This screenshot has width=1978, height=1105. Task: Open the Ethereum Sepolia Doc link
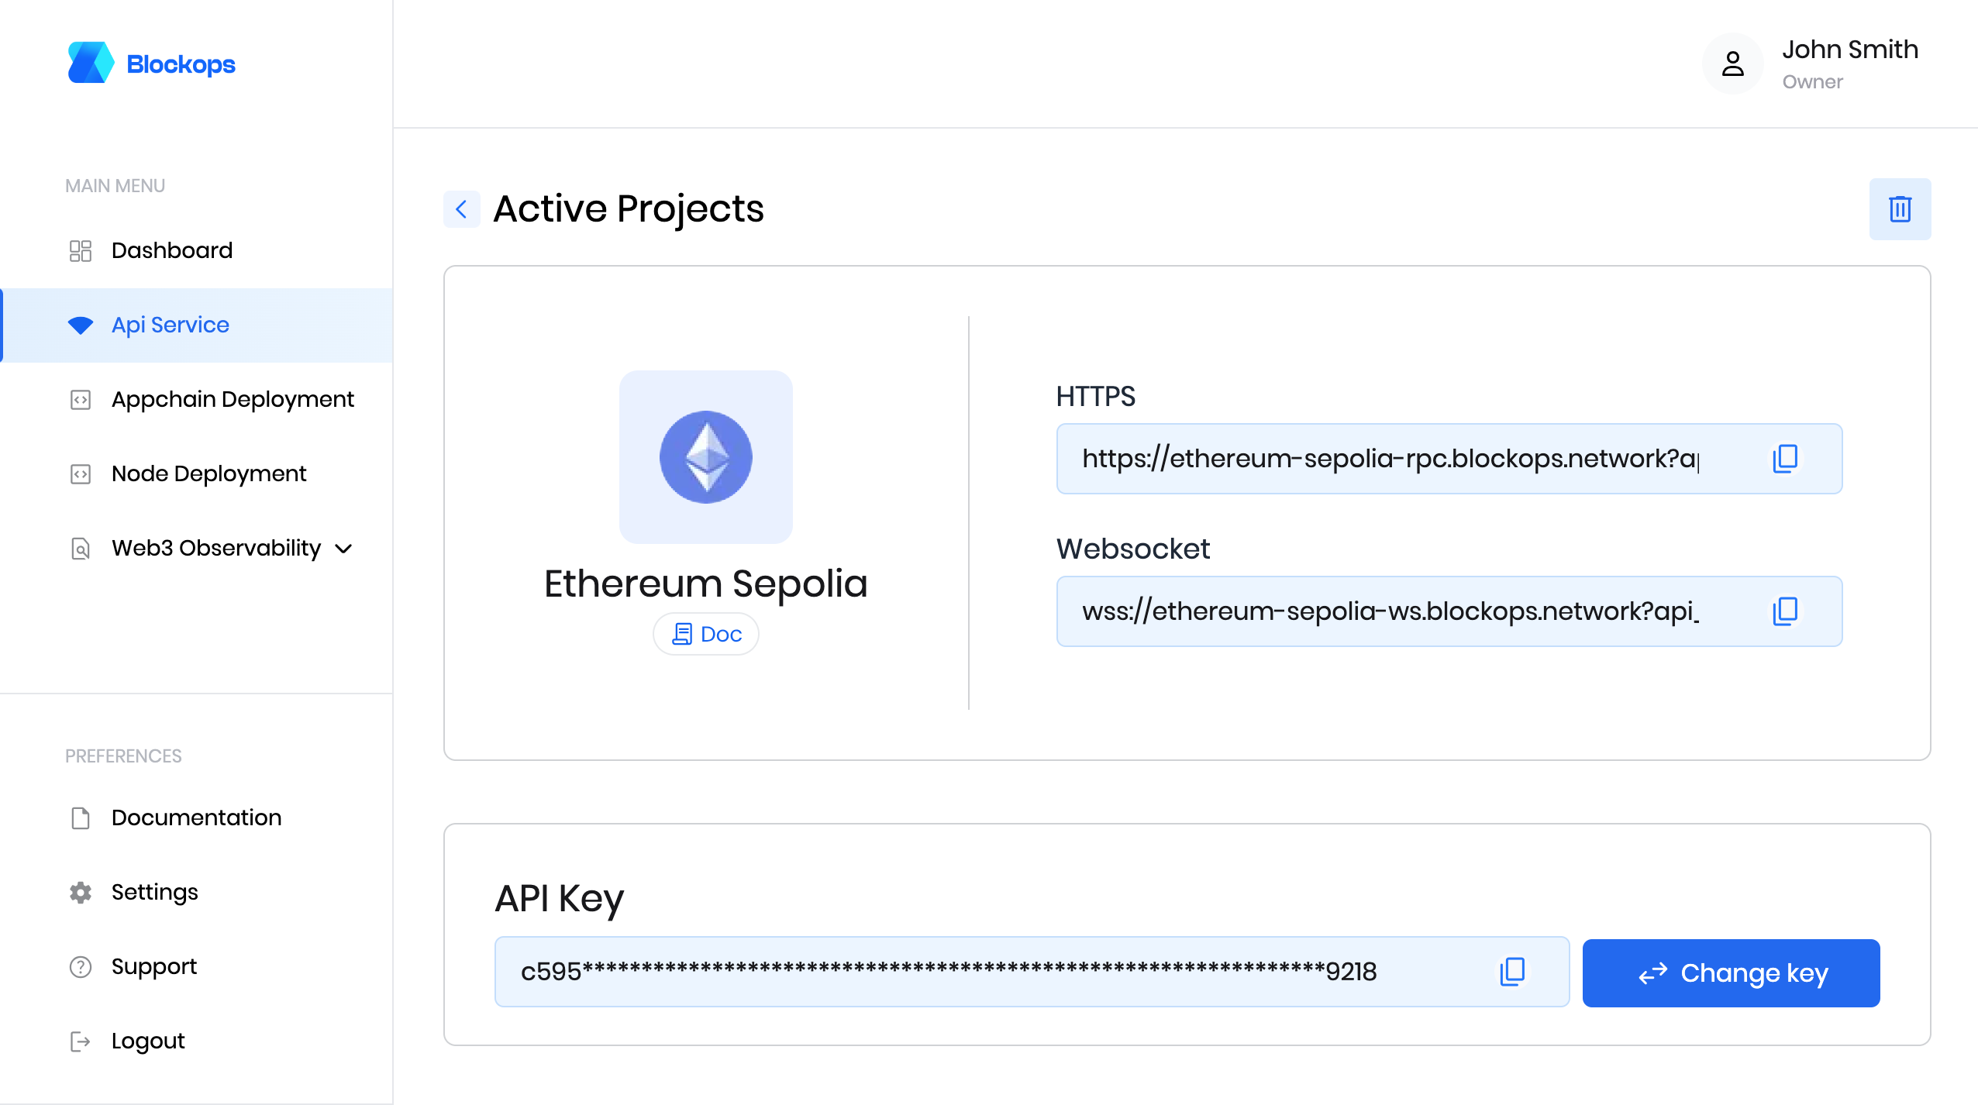click(x=705, y=634)
